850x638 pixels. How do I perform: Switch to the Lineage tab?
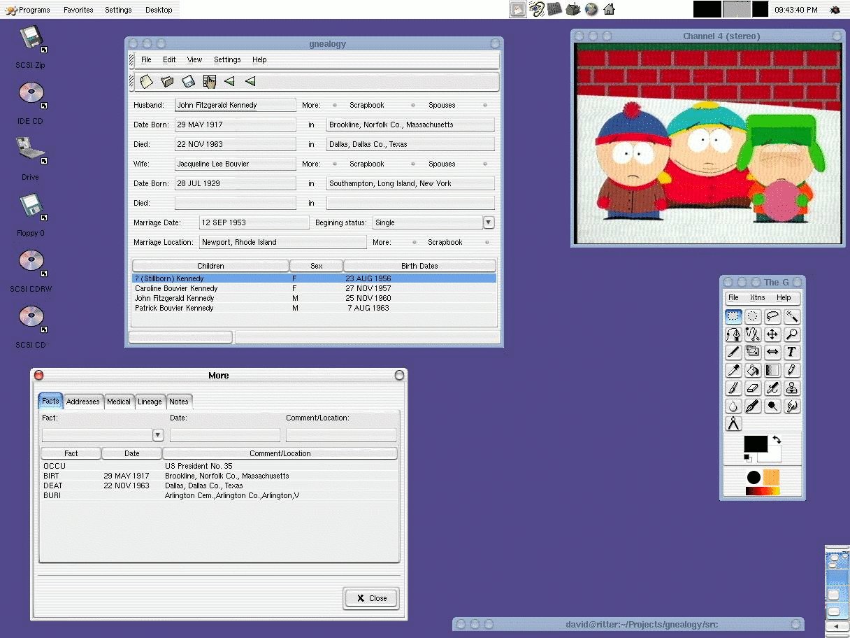(x=150, y=402)
